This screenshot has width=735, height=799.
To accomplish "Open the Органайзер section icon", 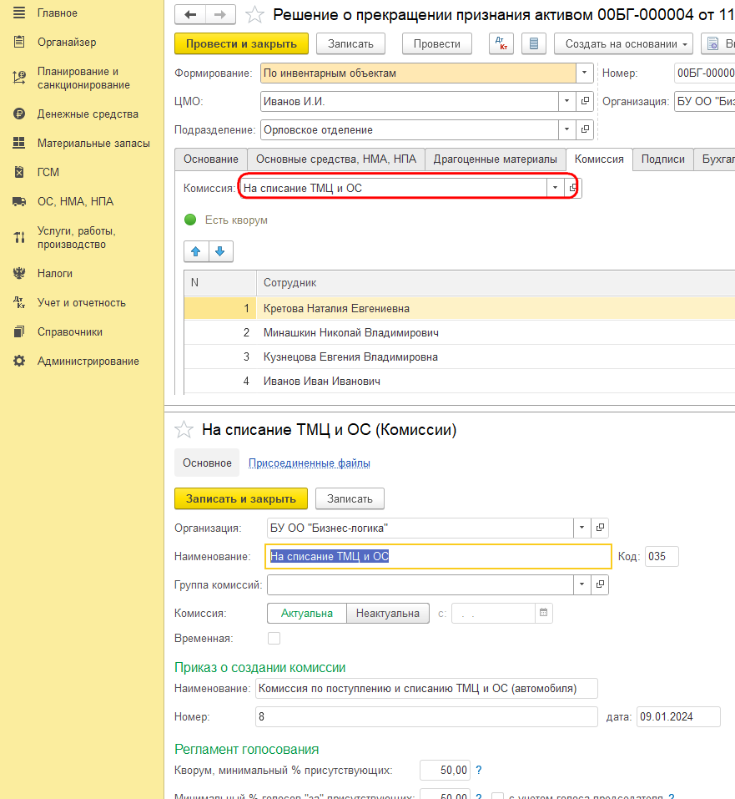I will click(19, 42).
